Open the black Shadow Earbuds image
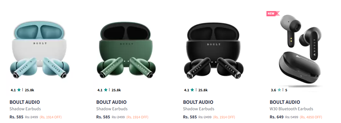The width and height of the screenshot is (341, 123). point(213,50)
